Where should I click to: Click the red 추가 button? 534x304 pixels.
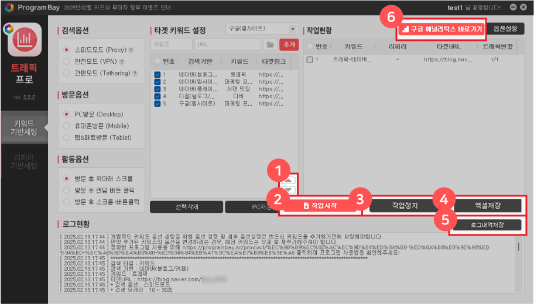289,44
